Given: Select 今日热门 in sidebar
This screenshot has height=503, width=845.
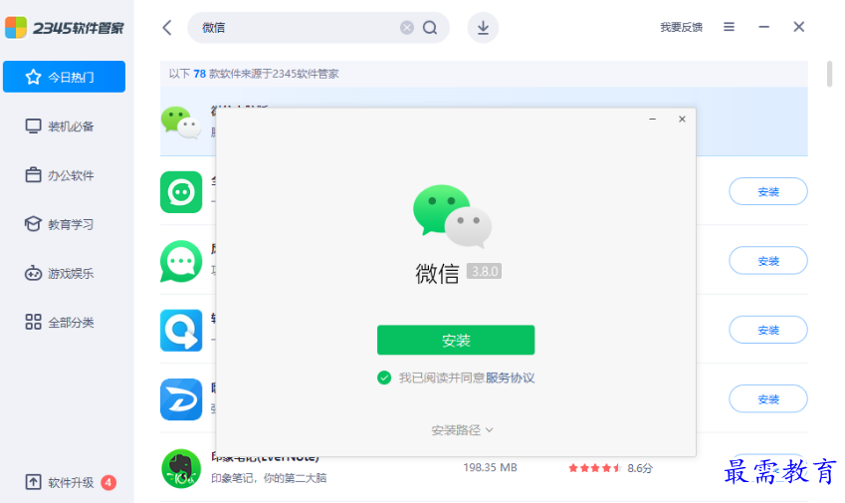Looking at the screenshot, I should pos(64,77).
